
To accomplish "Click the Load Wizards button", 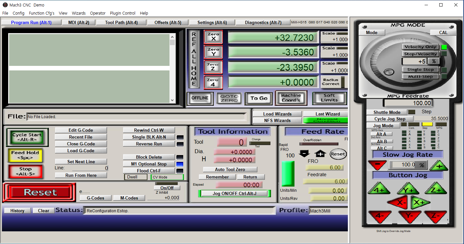I will 277,114.
